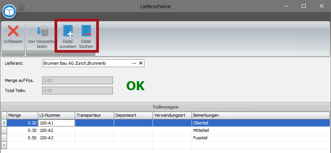Screen dimensions: 331x153
Task: Clear the Lieferant field with X
Action: coord(141,63)
